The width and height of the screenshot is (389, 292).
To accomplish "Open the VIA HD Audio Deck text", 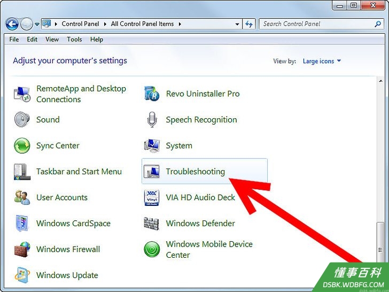I will tap(200, 197).
